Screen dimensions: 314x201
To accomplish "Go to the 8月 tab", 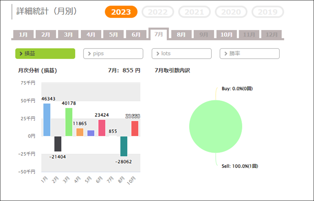I will pyautogui.click(x=181, y=34).
